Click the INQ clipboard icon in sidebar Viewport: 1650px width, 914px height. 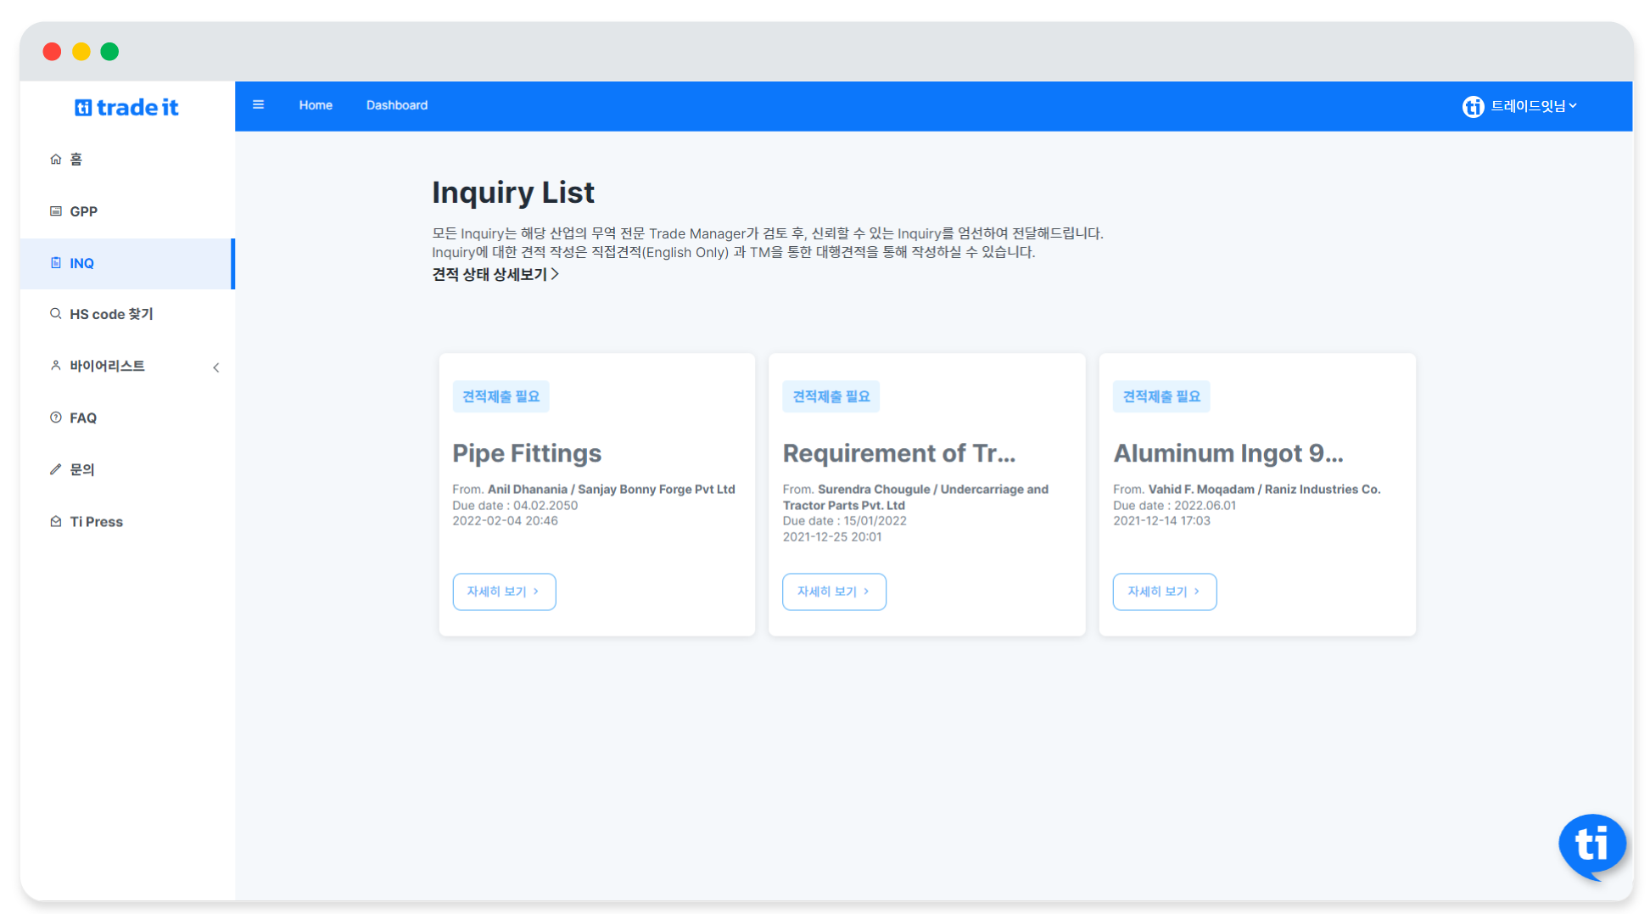point(56,263)
